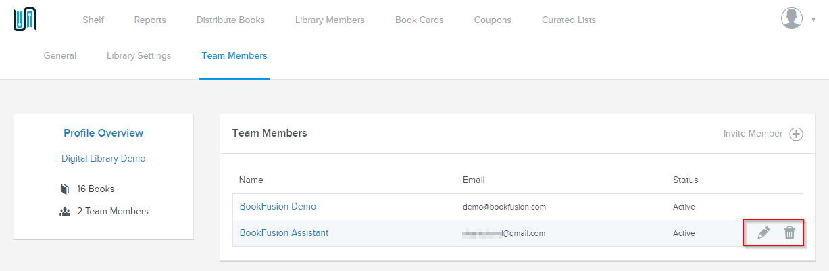
Task: Click the plus icon next to Invite Member
Action: (797, 134)
